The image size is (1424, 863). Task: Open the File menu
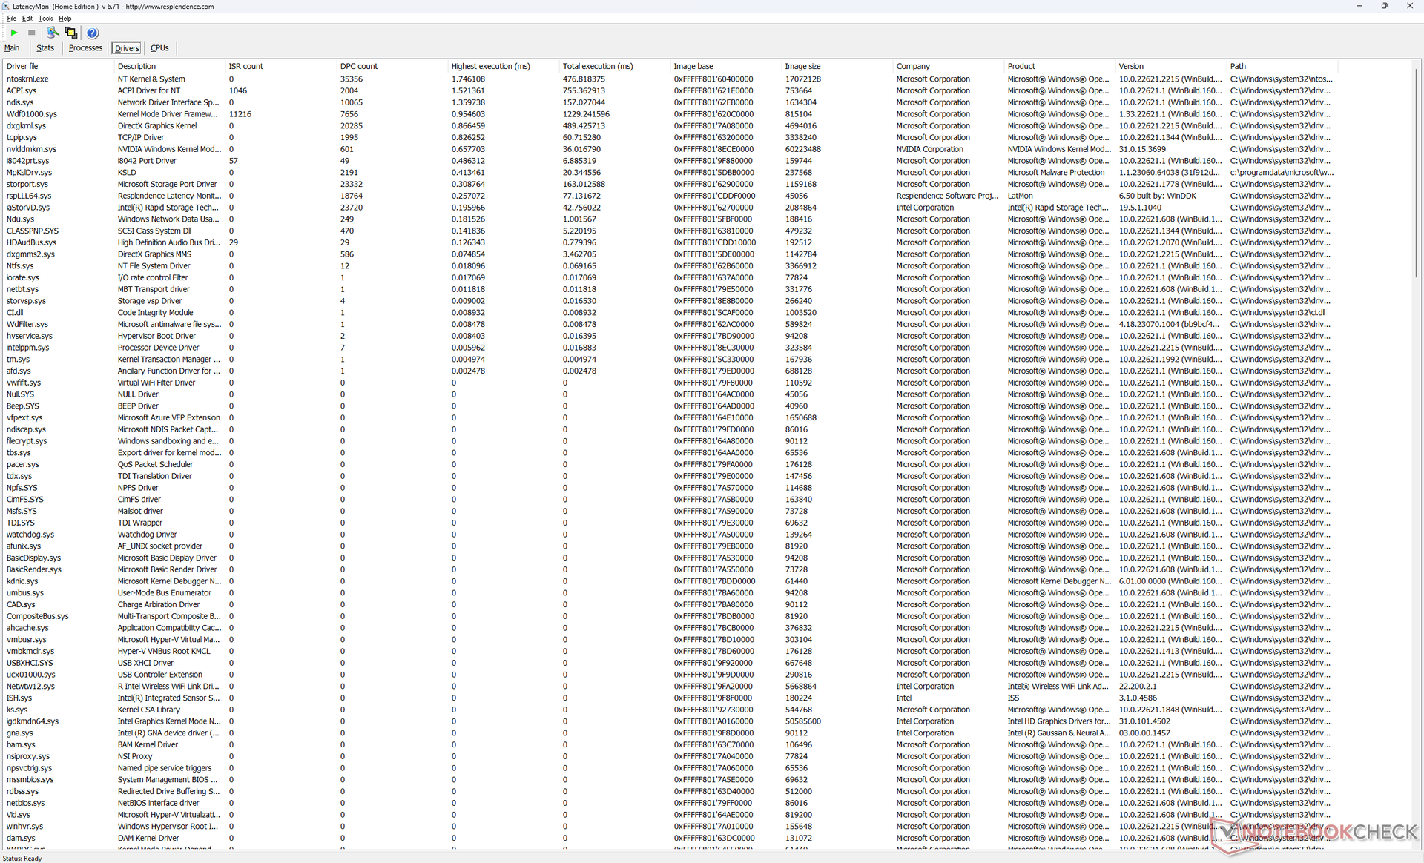[x=11, y=19]
